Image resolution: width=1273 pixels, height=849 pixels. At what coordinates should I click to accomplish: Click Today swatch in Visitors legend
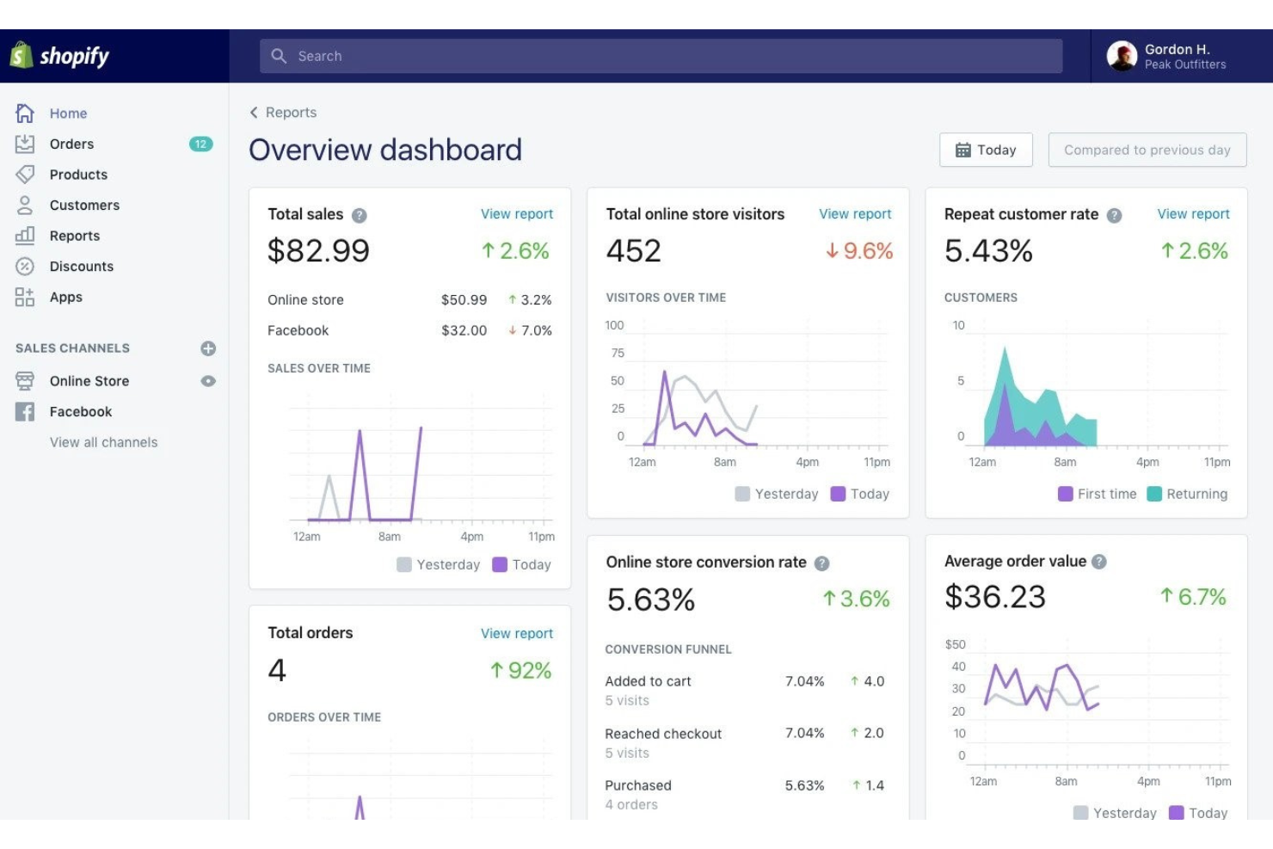[838, 494]
